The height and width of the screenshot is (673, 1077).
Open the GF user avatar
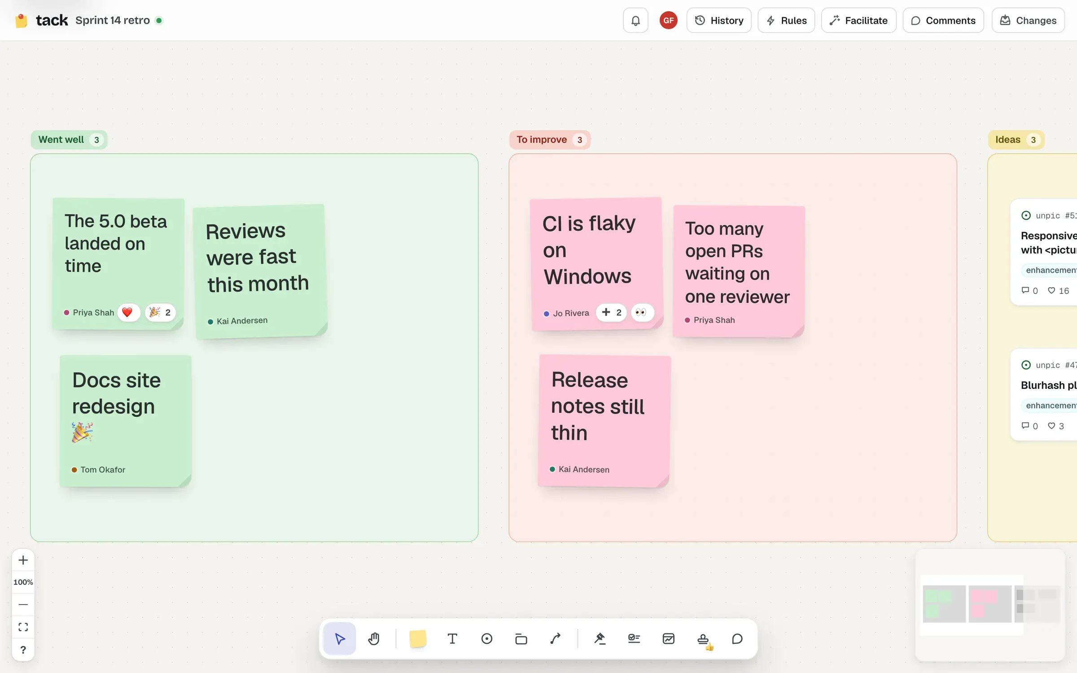coord(668,20)
